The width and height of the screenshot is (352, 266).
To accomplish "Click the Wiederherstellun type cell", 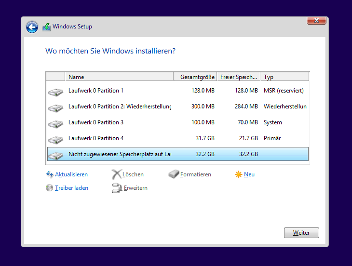I will pyautogui.click(x=285, y=106).
